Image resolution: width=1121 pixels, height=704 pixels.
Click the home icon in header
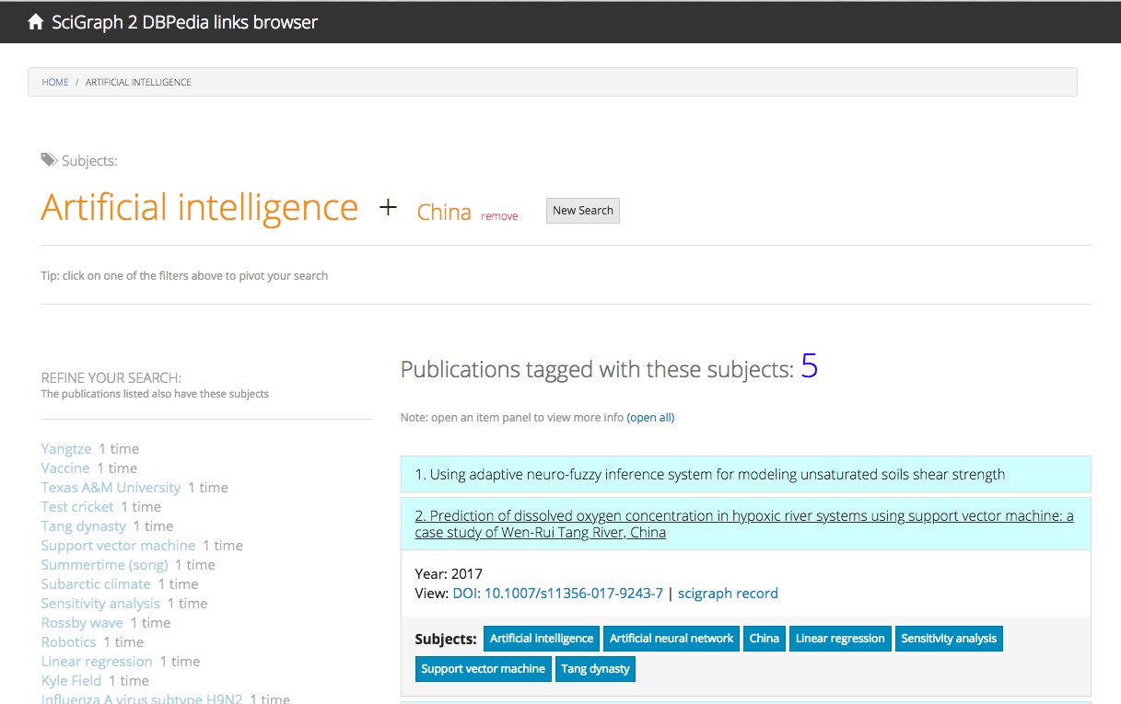pyautogui.click(x=36, y=22)
